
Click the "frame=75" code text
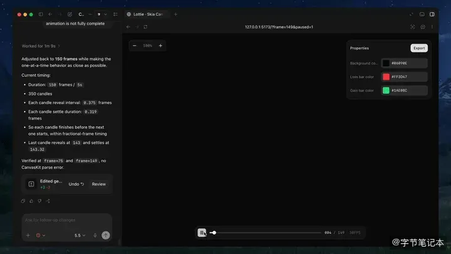tap(53, 161)
